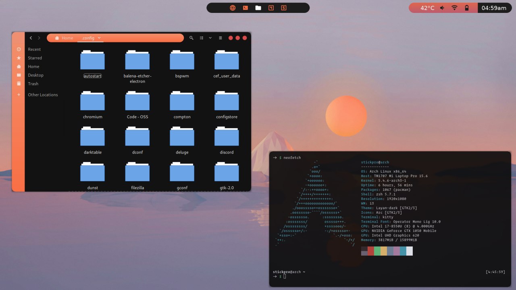This screenshot has width=516, height=290.
Task: Click the plus icon beside Other Locations
Action: click(19, 95)
